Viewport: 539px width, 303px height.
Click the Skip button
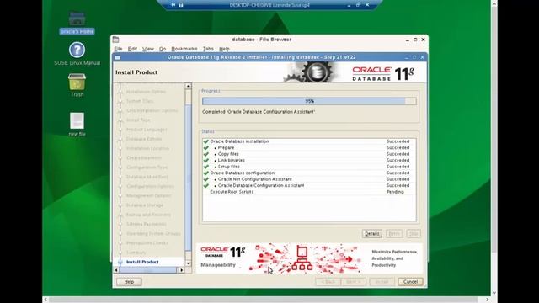point(414,234)
